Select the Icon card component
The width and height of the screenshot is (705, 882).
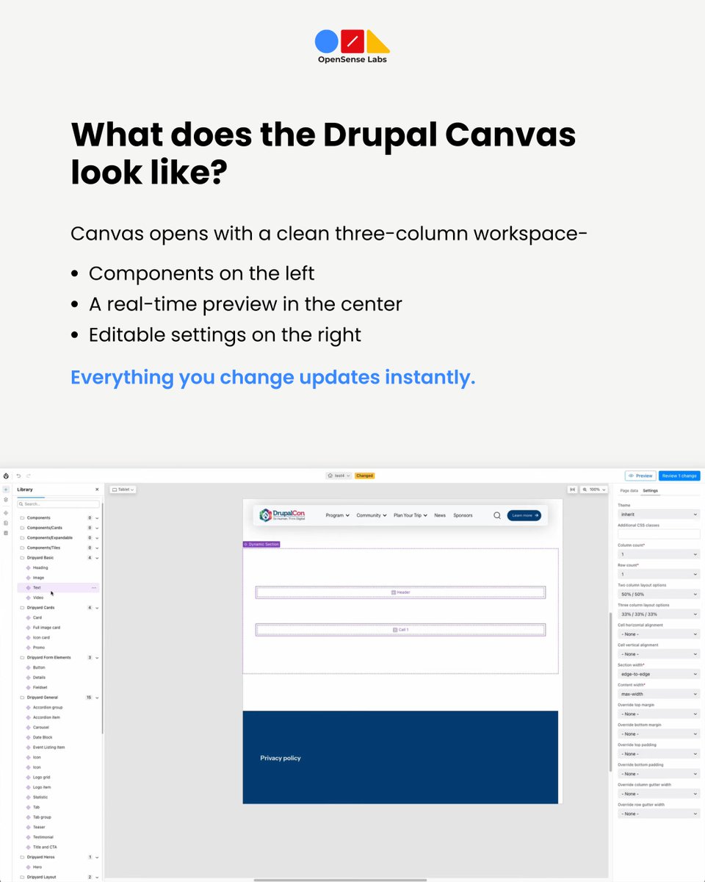tap(59, 638)
